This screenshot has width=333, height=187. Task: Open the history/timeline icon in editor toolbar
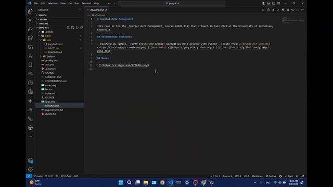point(268,10)
